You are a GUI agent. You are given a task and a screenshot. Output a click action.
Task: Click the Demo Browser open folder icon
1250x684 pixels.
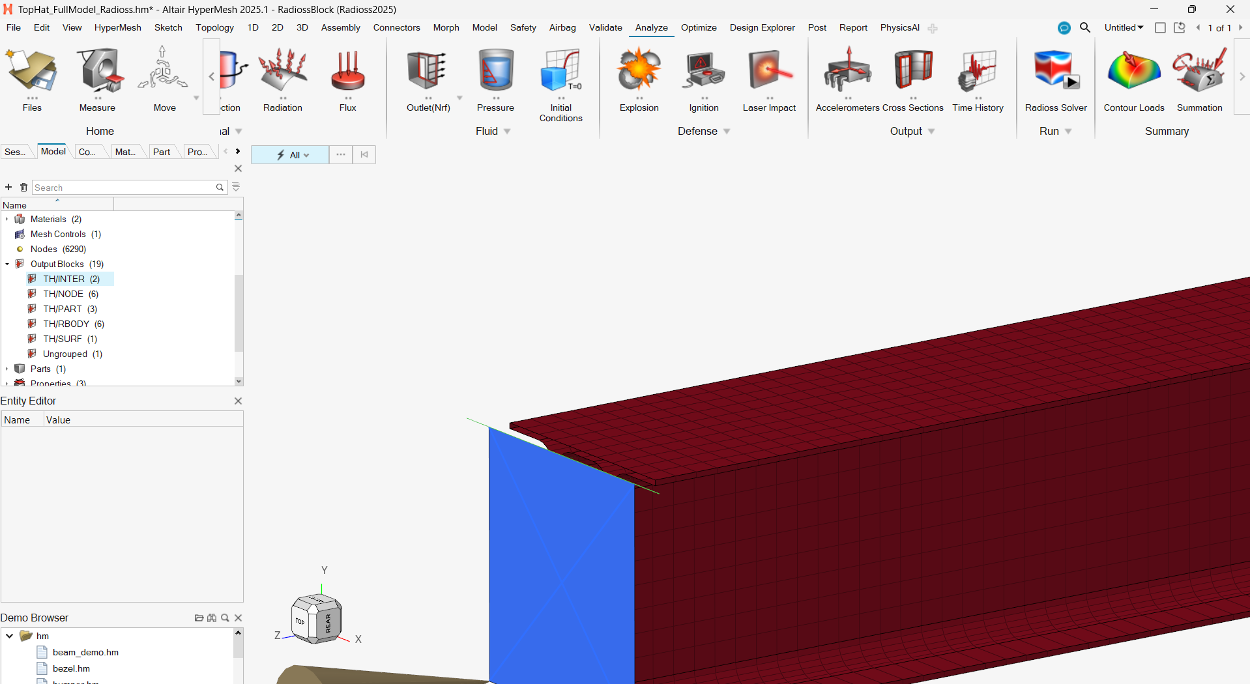[x=199, y=618]
